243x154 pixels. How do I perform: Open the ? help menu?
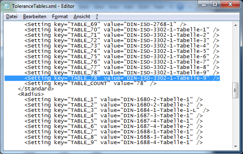tap(97, 17)
